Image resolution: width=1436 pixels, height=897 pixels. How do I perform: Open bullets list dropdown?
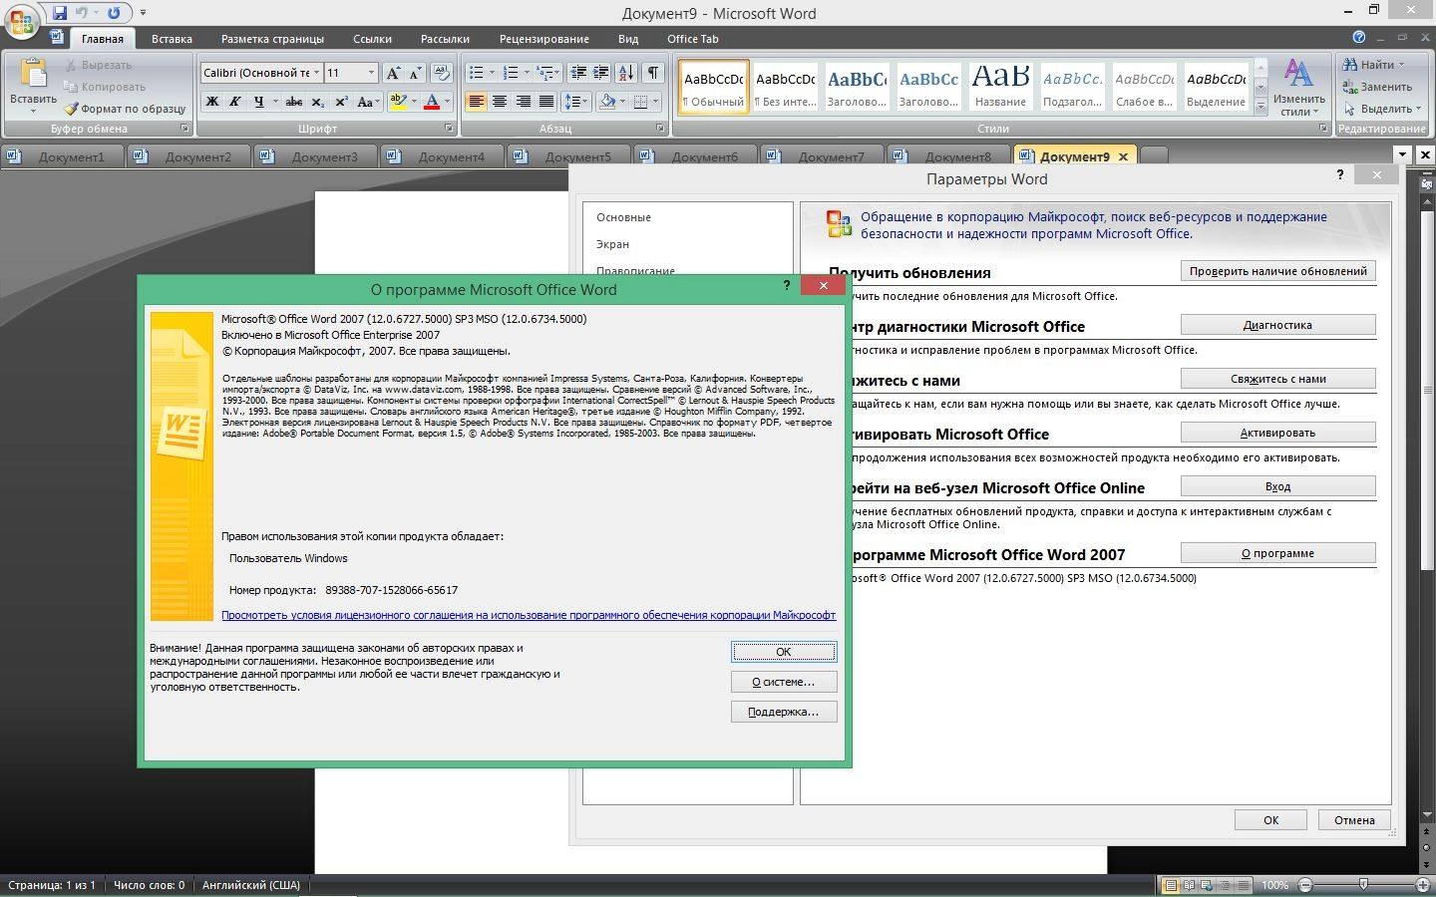(x=492, y=73)
